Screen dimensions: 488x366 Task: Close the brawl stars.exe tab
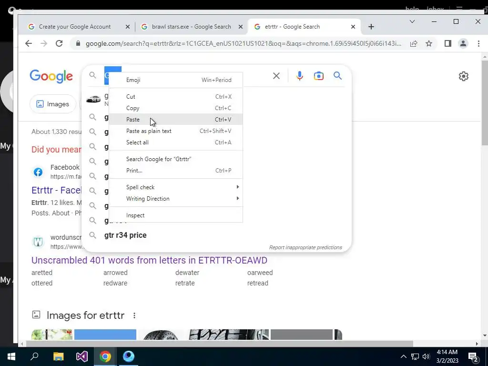click(241, 27)
